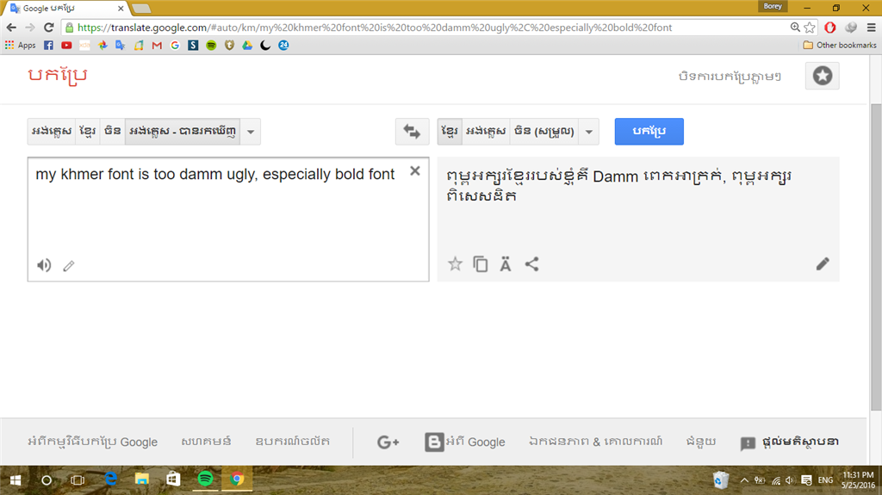Select ចិន as source language
The width and height of the screenshot is (882, 495).
tap(113, 132)
